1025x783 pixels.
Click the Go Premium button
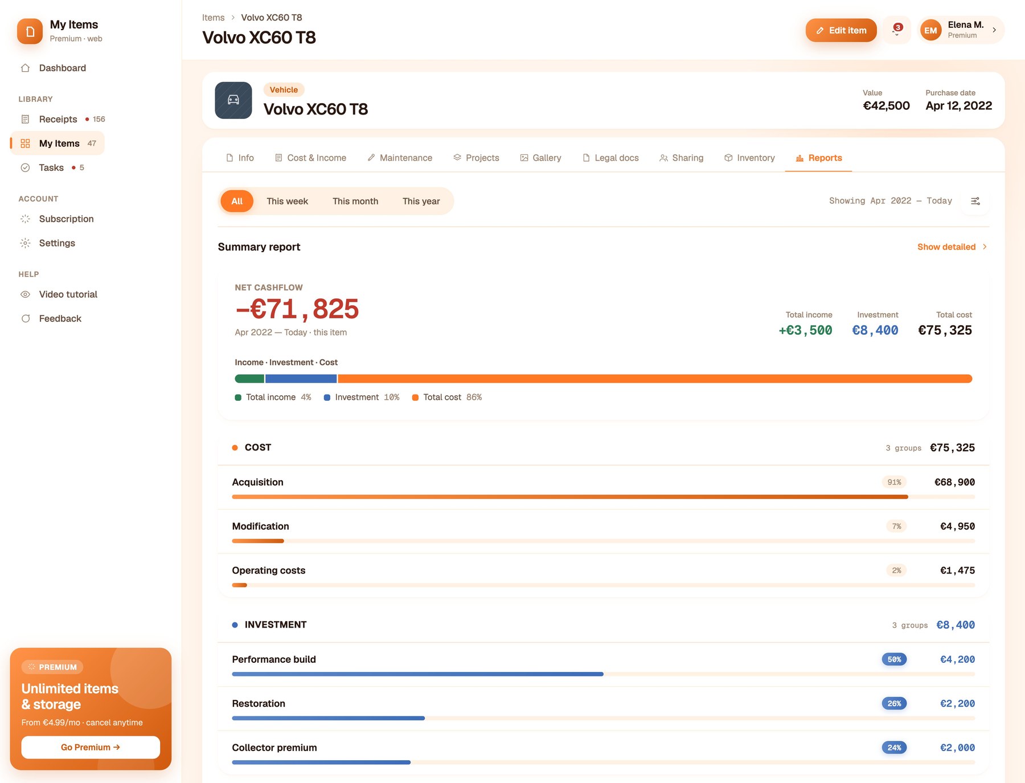tap(91, 747)
